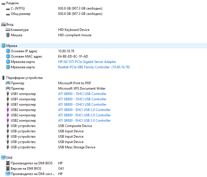Screen dimensions: 207x177
Task: Click the USB Composite Device value
Action: coord(75,126)
